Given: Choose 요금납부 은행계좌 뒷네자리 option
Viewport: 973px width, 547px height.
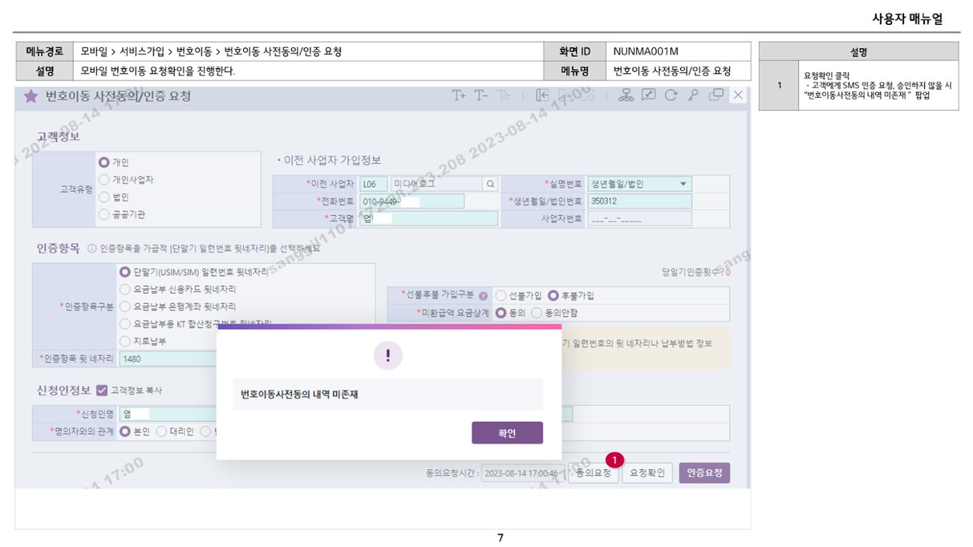Looking at the screenshot, I should pyautogui.click(x=125, y=306).
